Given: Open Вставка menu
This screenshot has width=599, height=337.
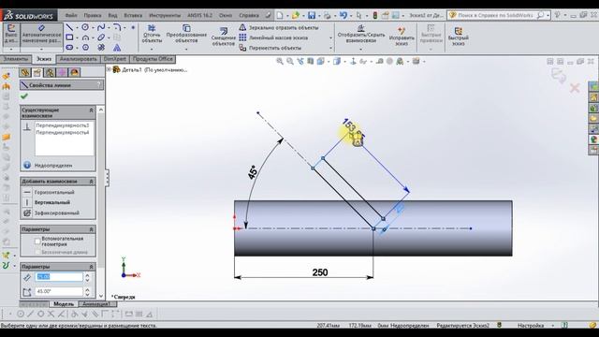Looking at the screenshot, I should [133, 15].
